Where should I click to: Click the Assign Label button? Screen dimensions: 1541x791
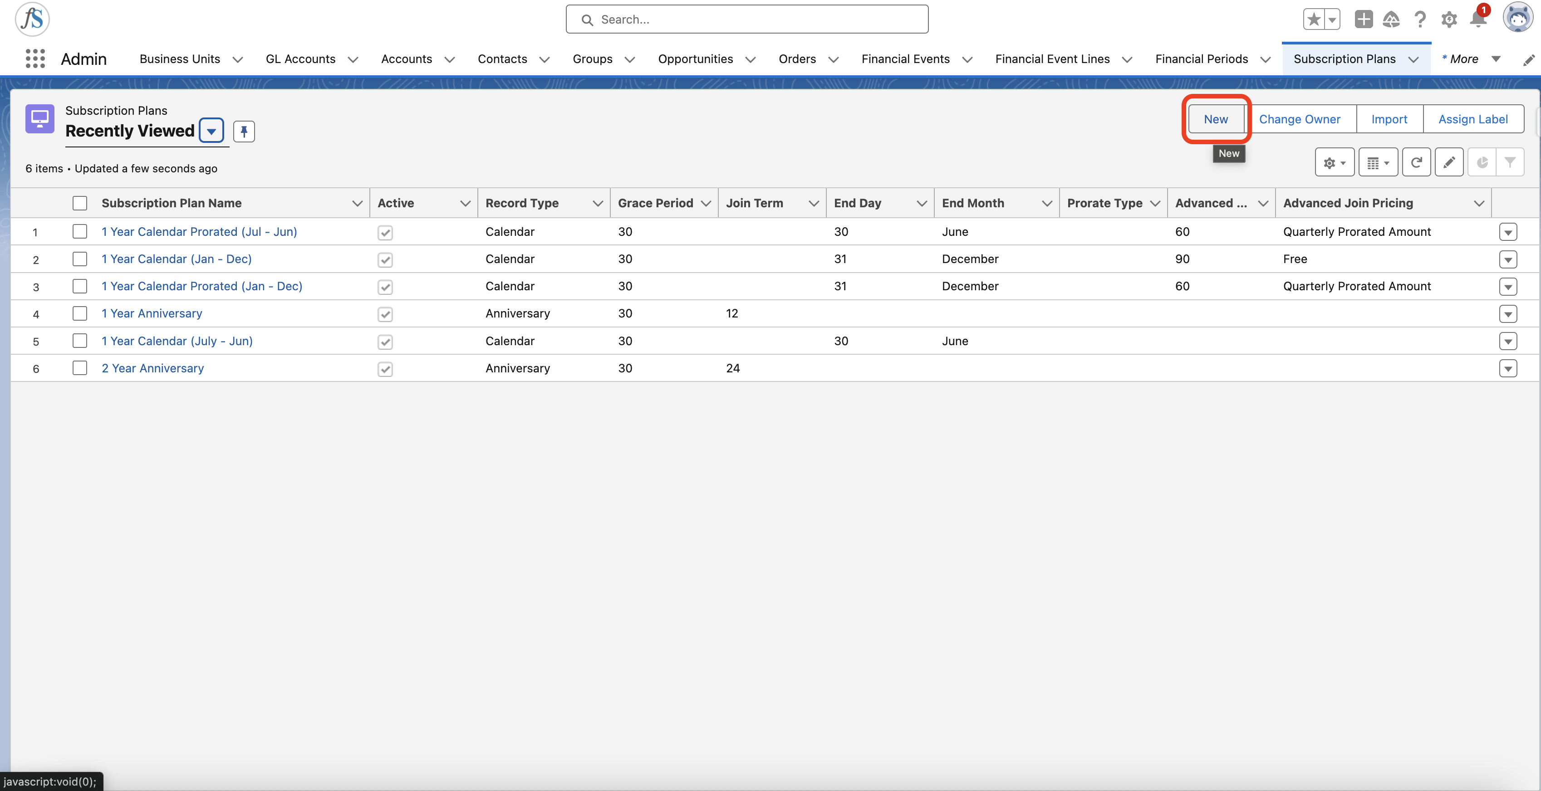click(1473, 119)
